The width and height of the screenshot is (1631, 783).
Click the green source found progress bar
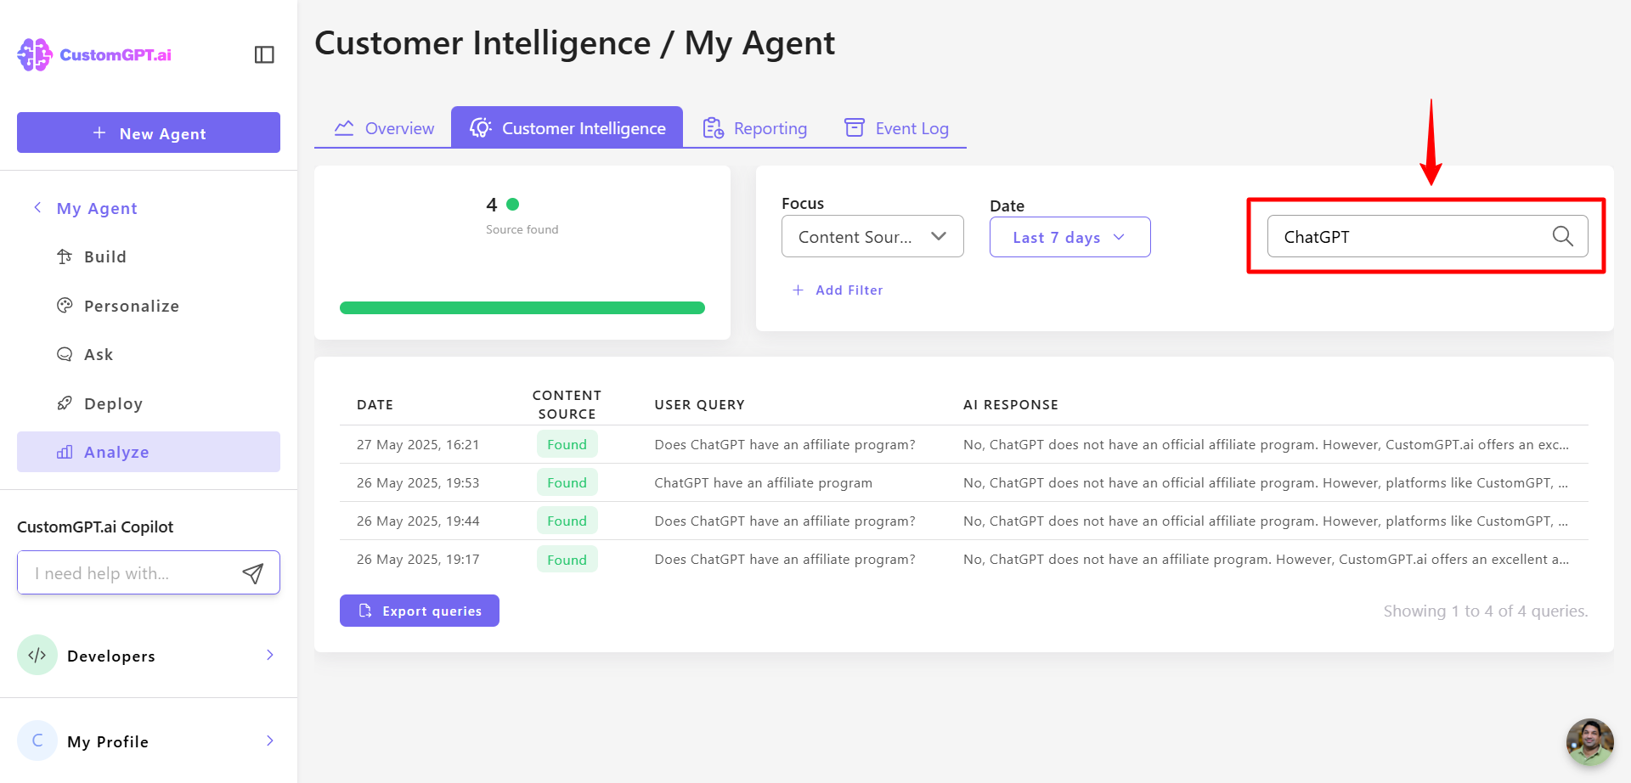pos(522,307)
